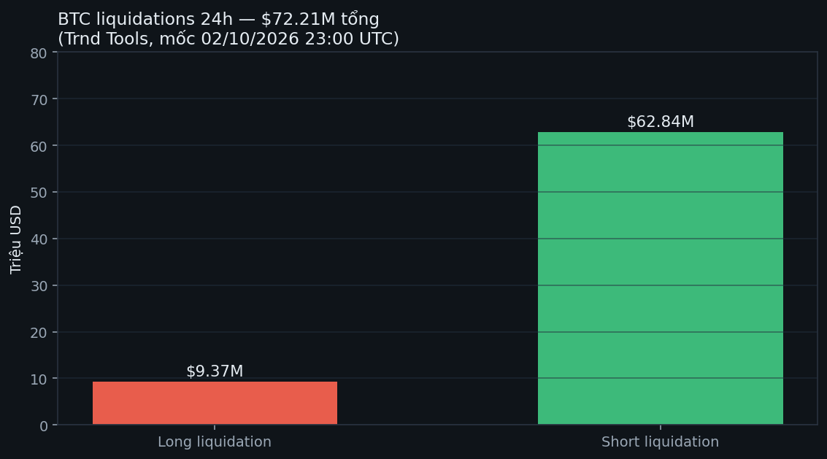Click the y-axis tick label 20

[x=39, y=332]
